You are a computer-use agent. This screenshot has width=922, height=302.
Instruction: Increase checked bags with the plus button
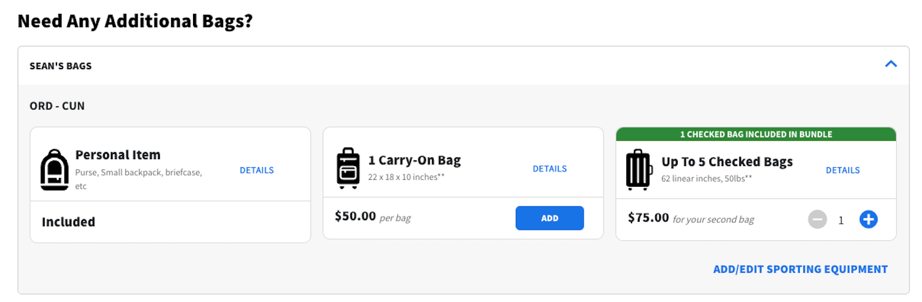(868, 220)
